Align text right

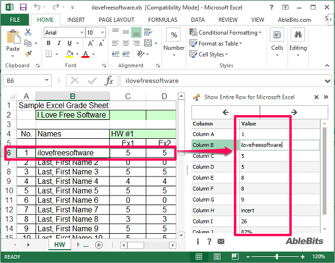pos(136,43)
